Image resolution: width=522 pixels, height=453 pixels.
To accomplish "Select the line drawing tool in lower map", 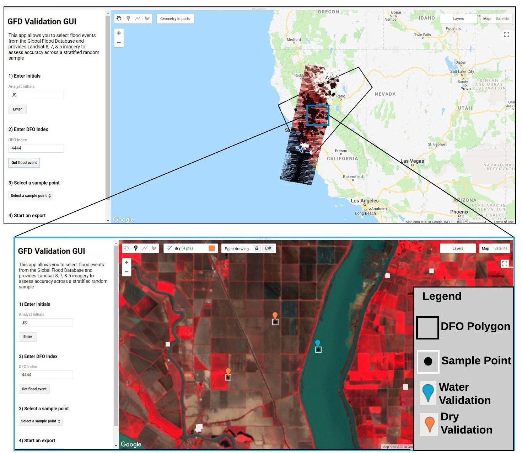I will 145,248.
